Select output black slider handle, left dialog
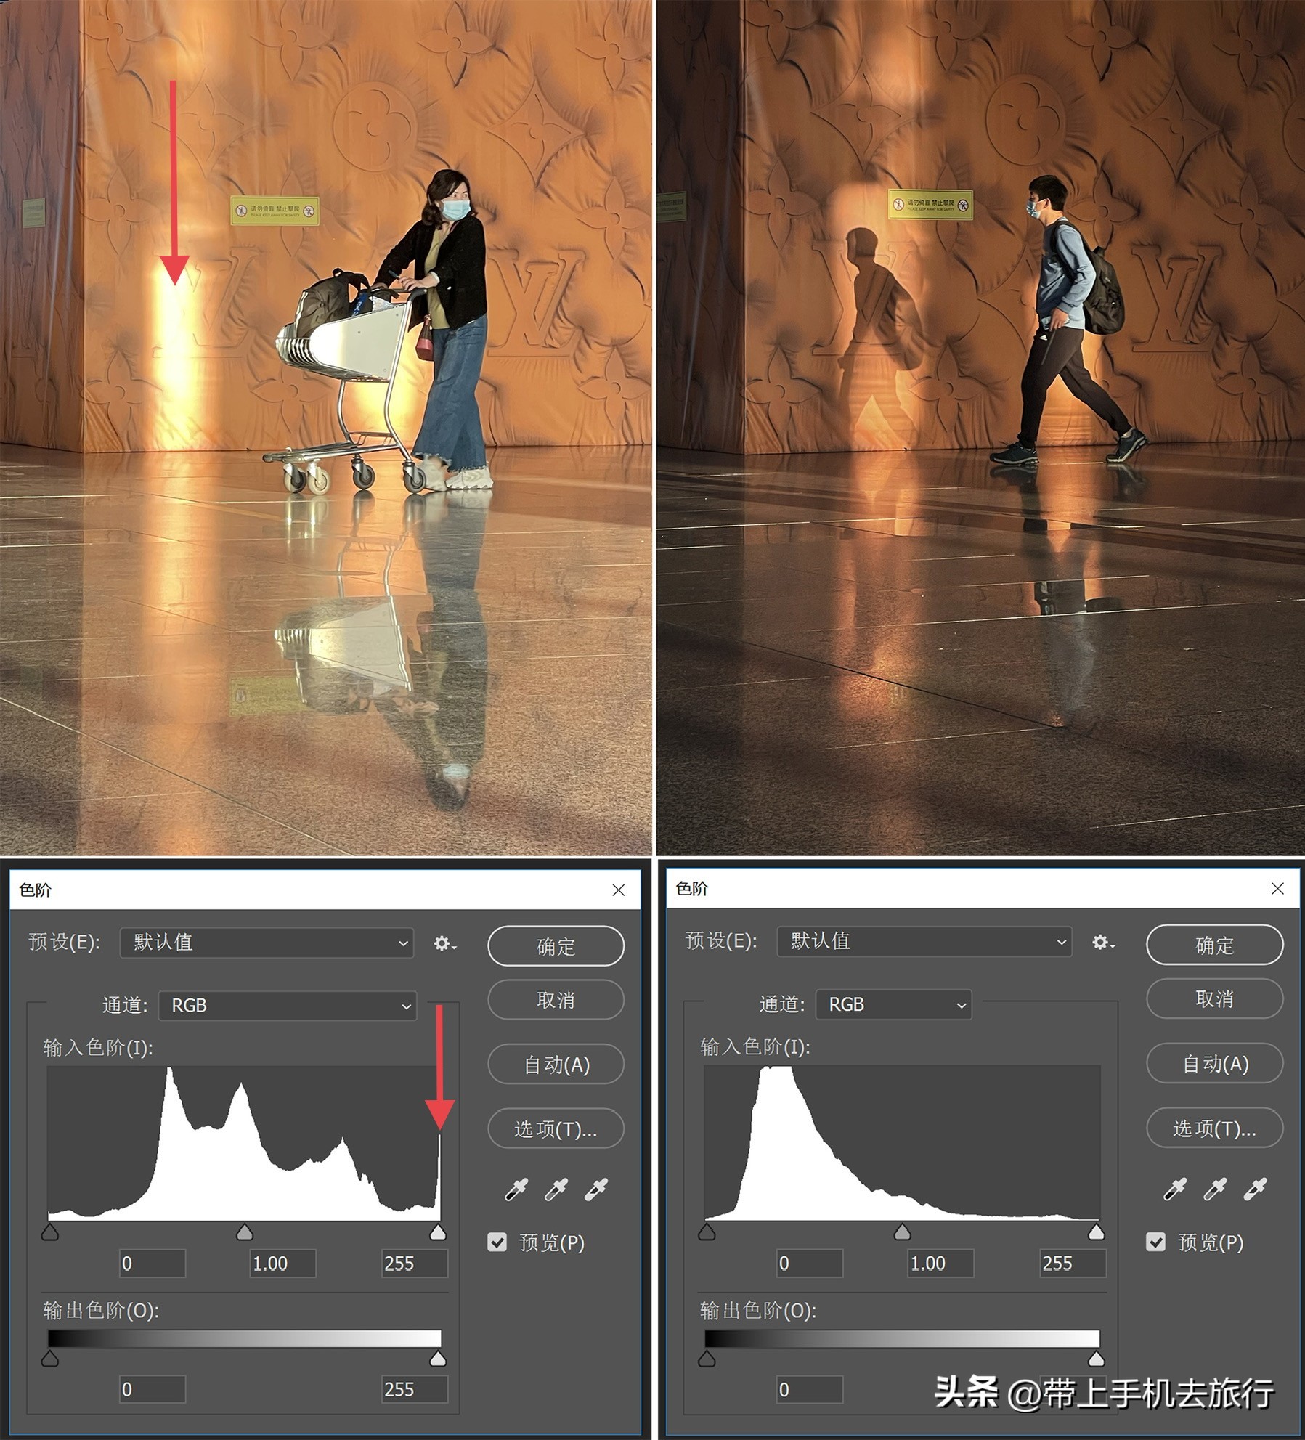Image resolution: width=1305 pixels, height=1440 pixels. click(50, 1358)
